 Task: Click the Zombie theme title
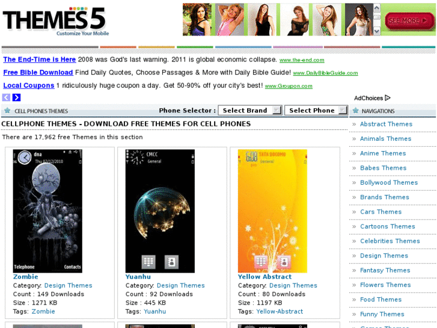(x=26, y=277)
